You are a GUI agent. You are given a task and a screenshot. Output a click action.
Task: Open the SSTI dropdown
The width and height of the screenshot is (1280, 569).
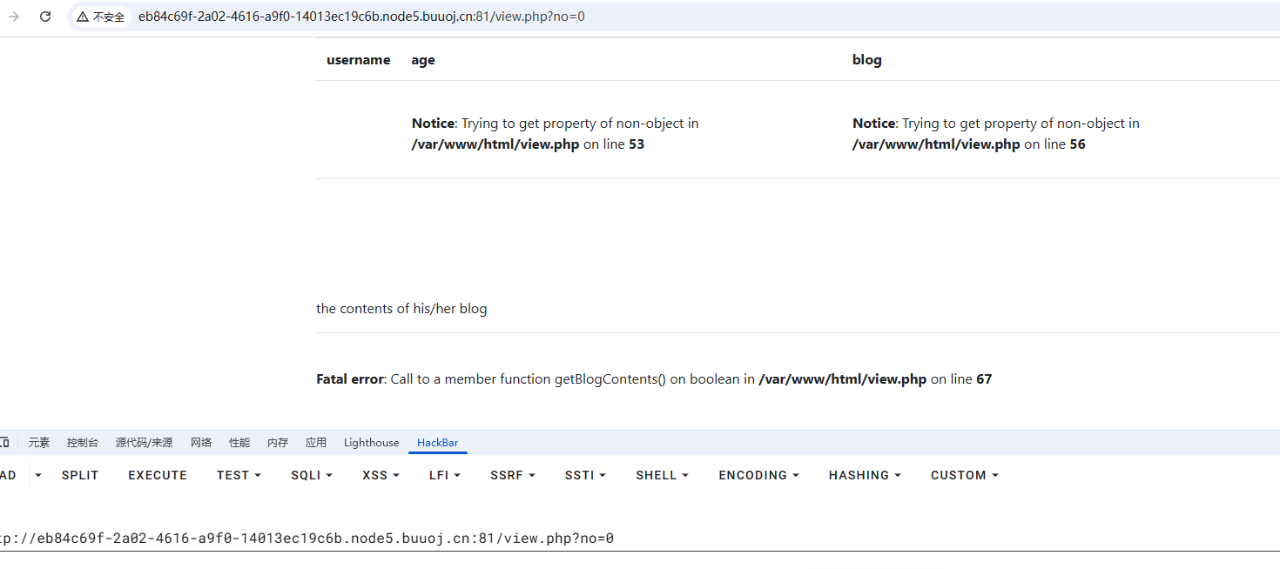(x=585, y=475)
